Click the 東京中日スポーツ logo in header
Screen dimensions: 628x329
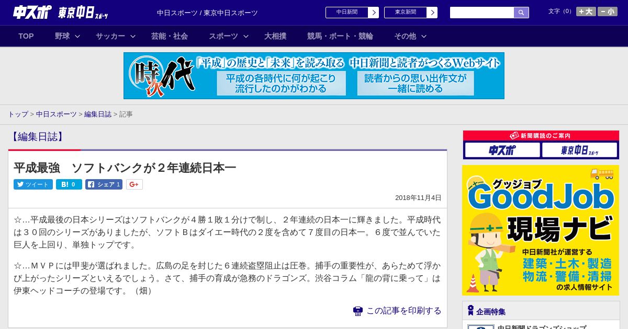(x=83, y=13)
